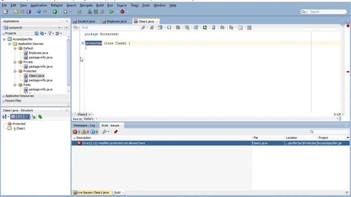Click the green Back navigation icon
Viewport: 351px width, 197px height.
click(55, 11)
